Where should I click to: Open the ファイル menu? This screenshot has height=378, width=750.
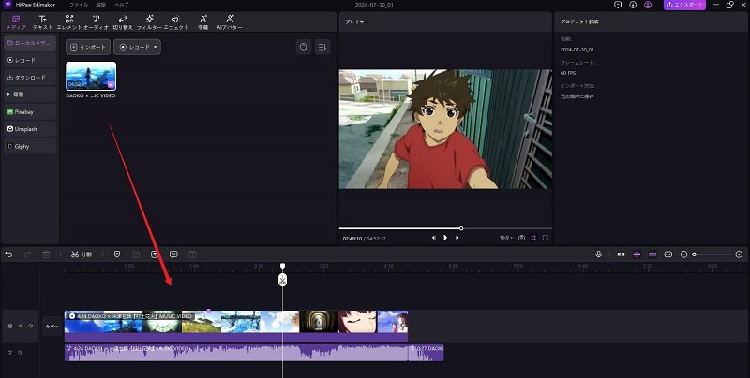pyautogui.click(x=79, y=5)
